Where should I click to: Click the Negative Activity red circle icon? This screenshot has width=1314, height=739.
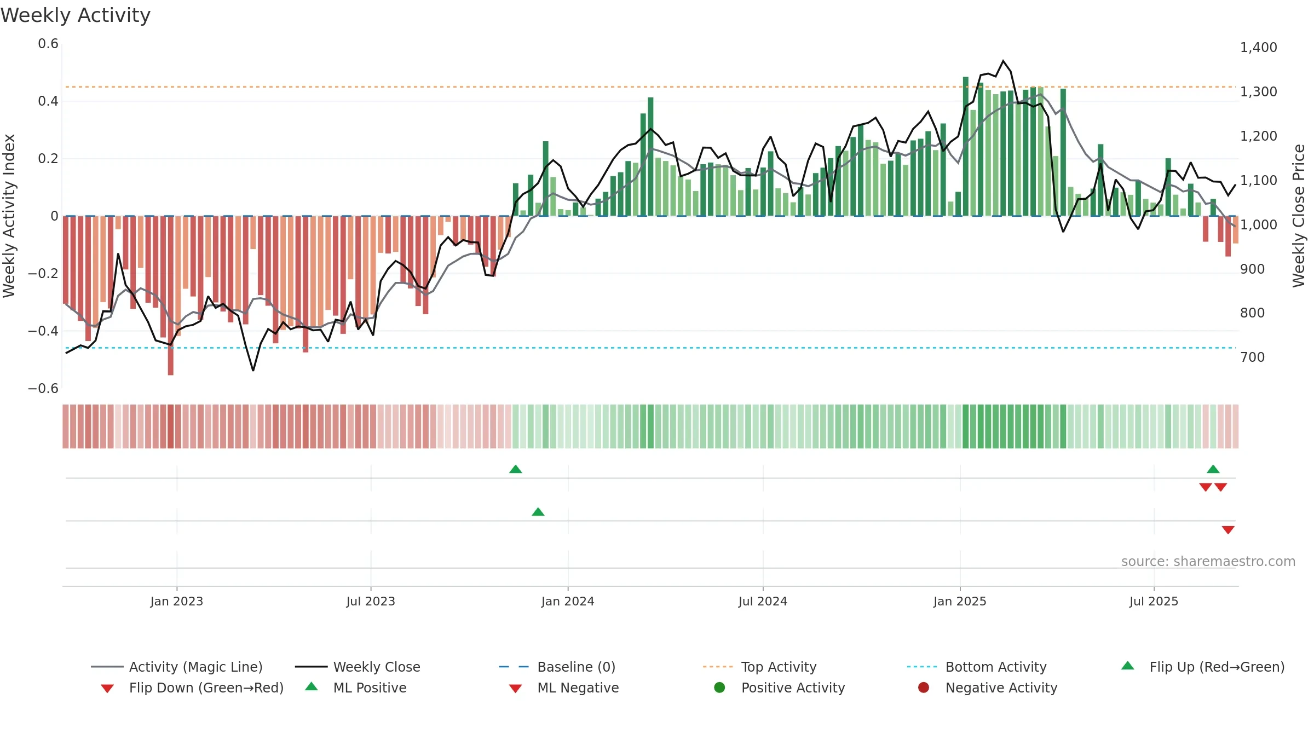(x=924, y=687)
